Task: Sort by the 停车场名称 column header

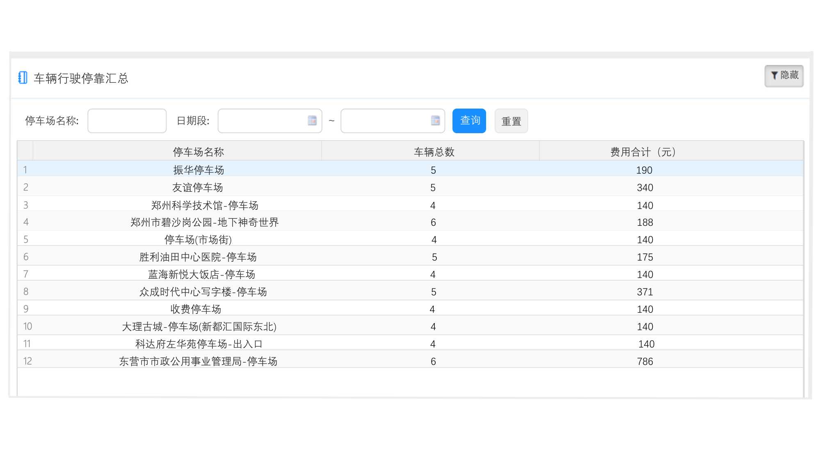Action: click(x=198, y=152)
